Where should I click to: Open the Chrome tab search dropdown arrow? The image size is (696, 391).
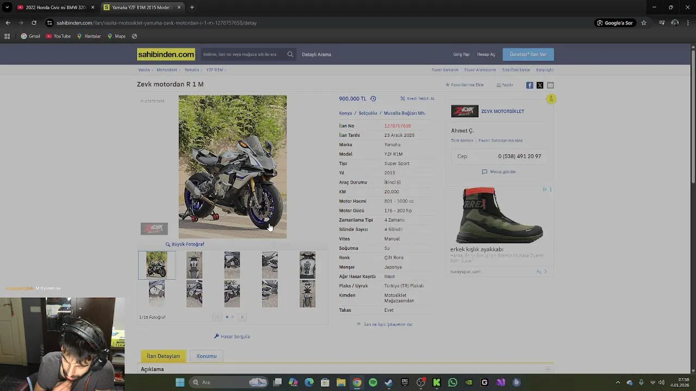click(7, 8)
